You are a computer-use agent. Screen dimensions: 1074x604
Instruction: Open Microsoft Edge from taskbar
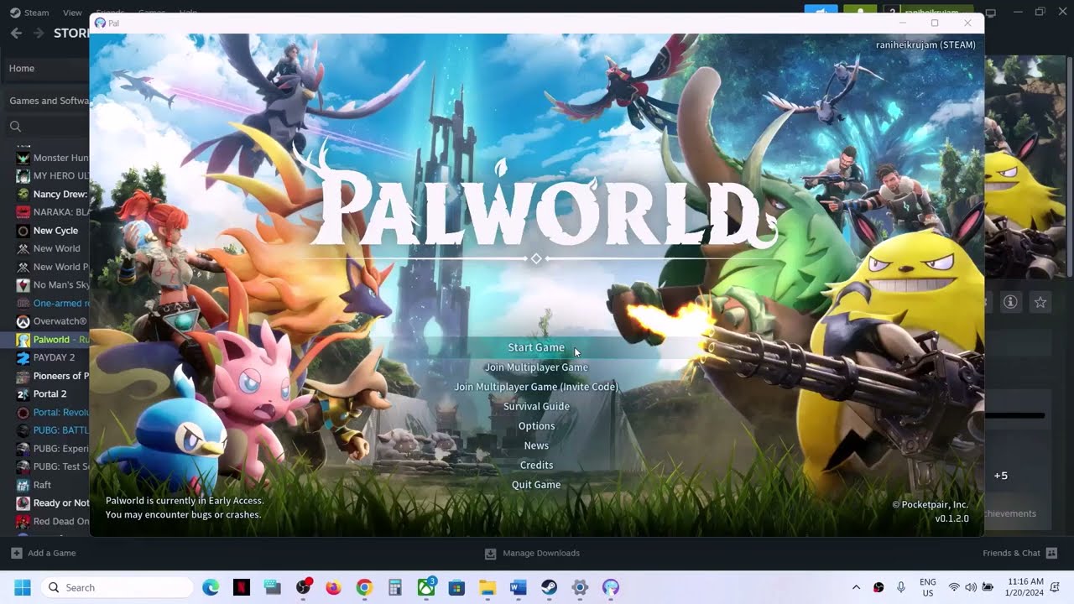point(211,587)
